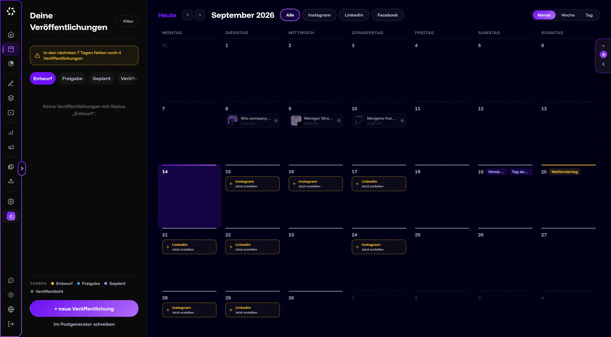The image size is (611, 337).
Task: Open the globe language icon
Action: (11, 309)
